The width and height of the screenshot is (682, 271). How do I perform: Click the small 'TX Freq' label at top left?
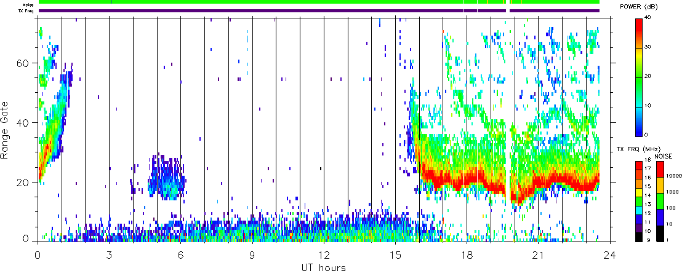(x=27, y=11)
